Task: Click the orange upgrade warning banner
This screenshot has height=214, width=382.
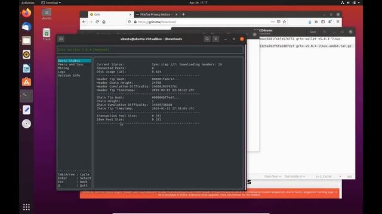Action: point(210,193)
